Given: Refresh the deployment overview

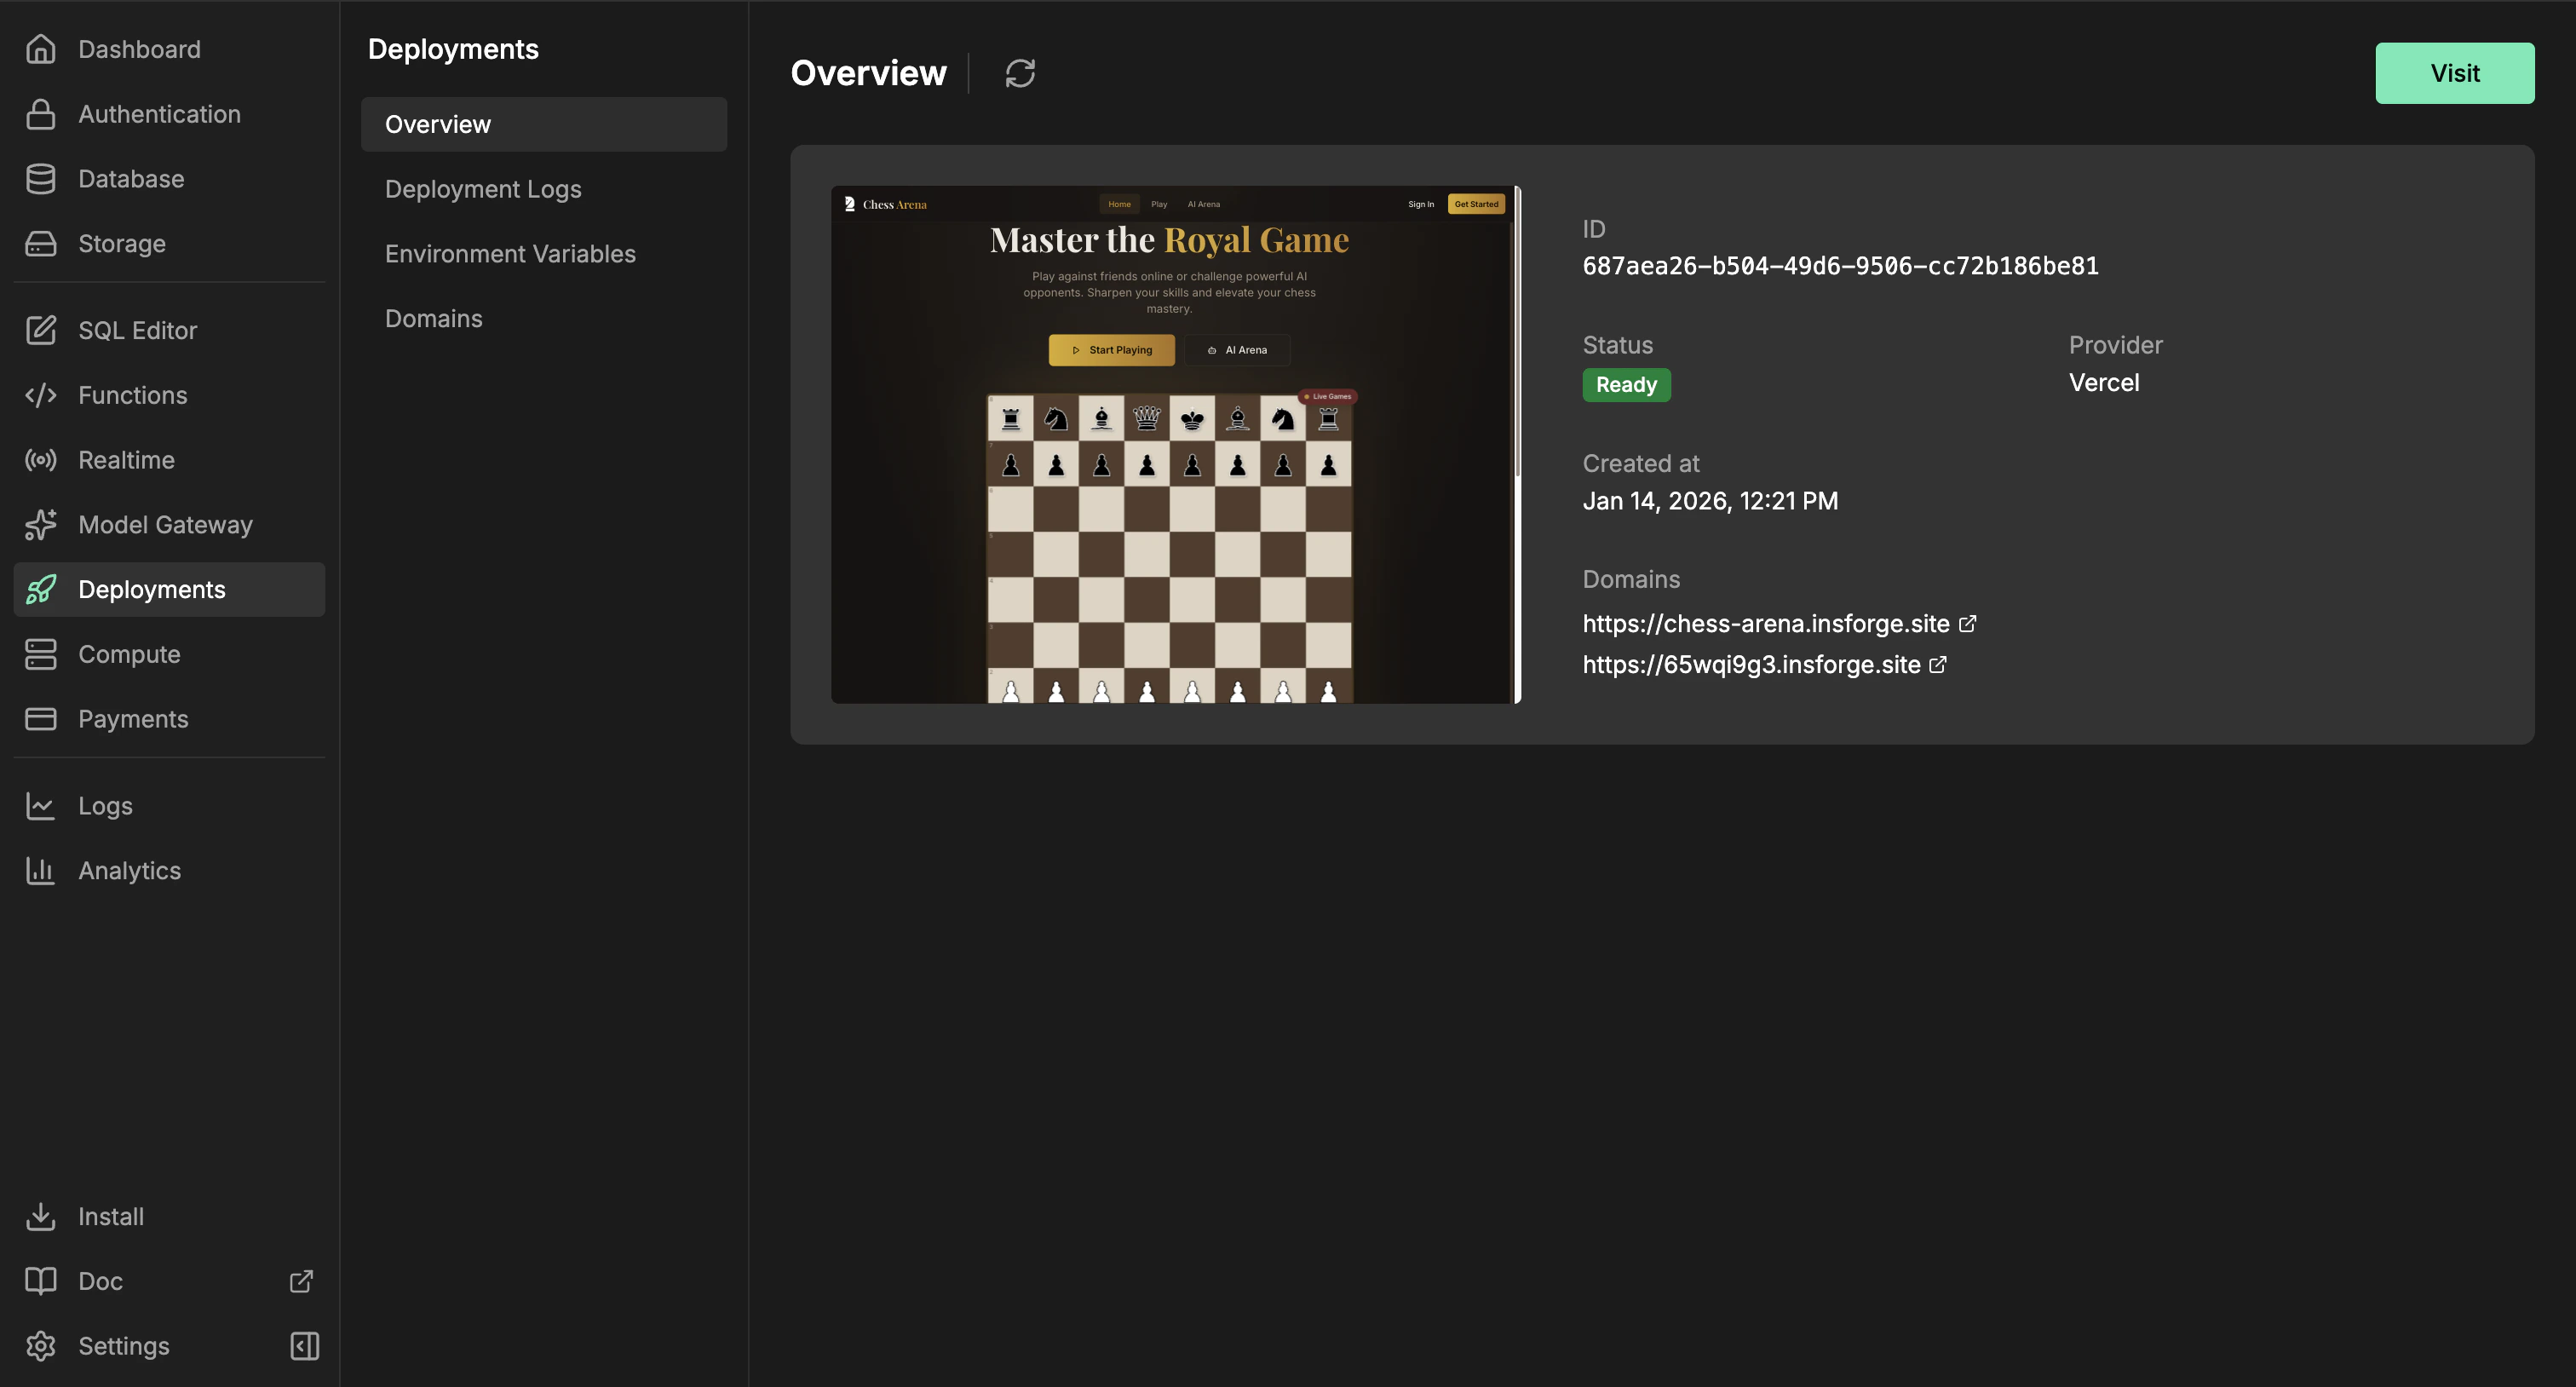Looking at the screenshot, I should click(x=1020, y=73).
